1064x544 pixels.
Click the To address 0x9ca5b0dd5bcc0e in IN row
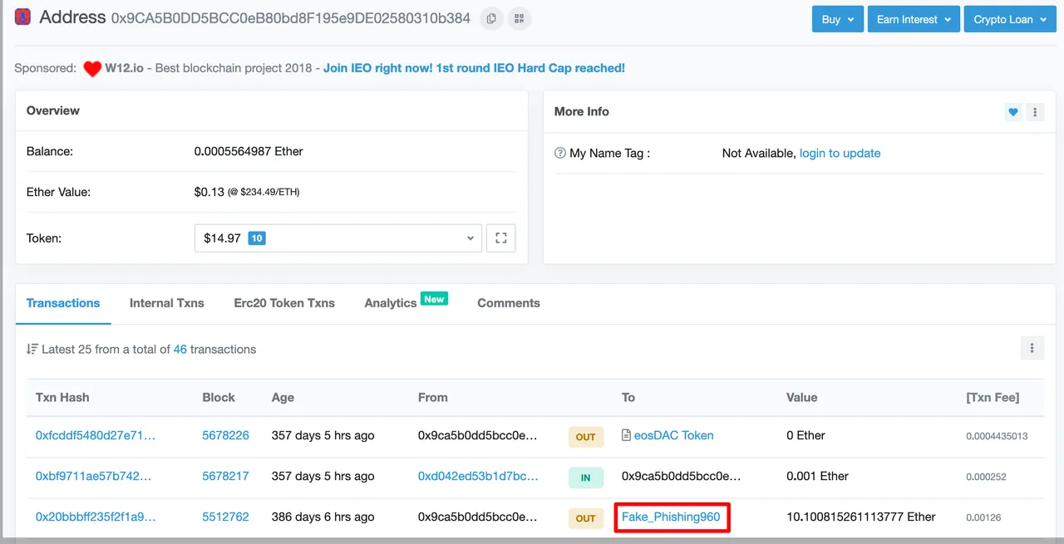point(681,476)
